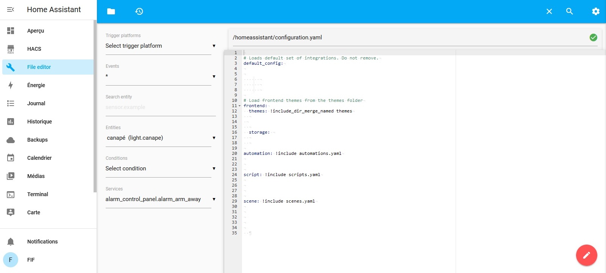Screen dimensions: 606x273
Task: Open Select condition dropdown
Action: coord(158,168)
